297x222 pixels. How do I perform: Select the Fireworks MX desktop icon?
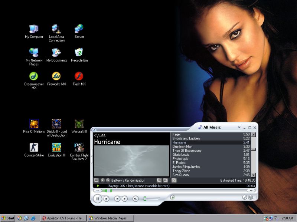(x=56, y=76)
